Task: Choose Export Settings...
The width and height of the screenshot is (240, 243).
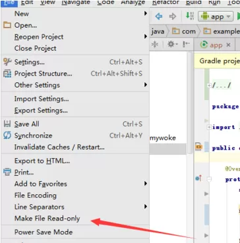Action: tap(75, 111)
